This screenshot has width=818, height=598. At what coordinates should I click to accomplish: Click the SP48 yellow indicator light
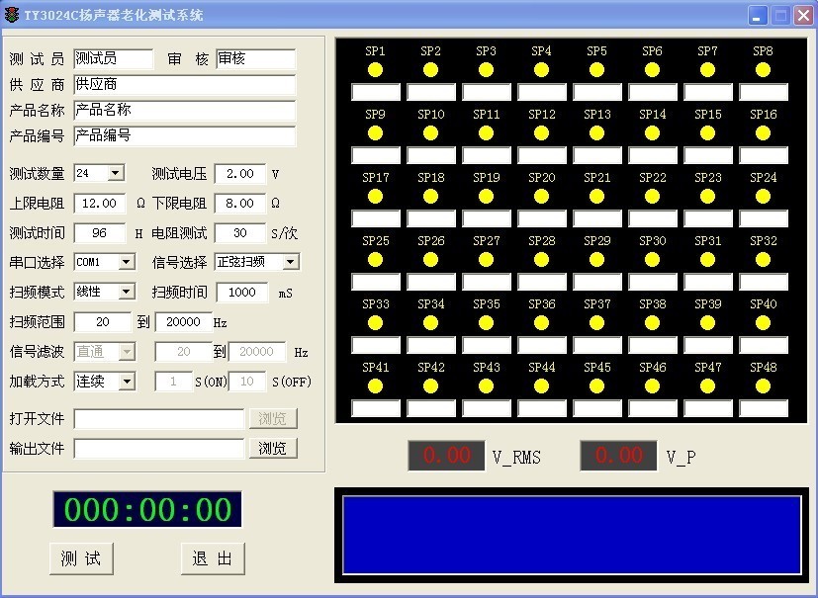pyautogui.click(x=763, y=386)
